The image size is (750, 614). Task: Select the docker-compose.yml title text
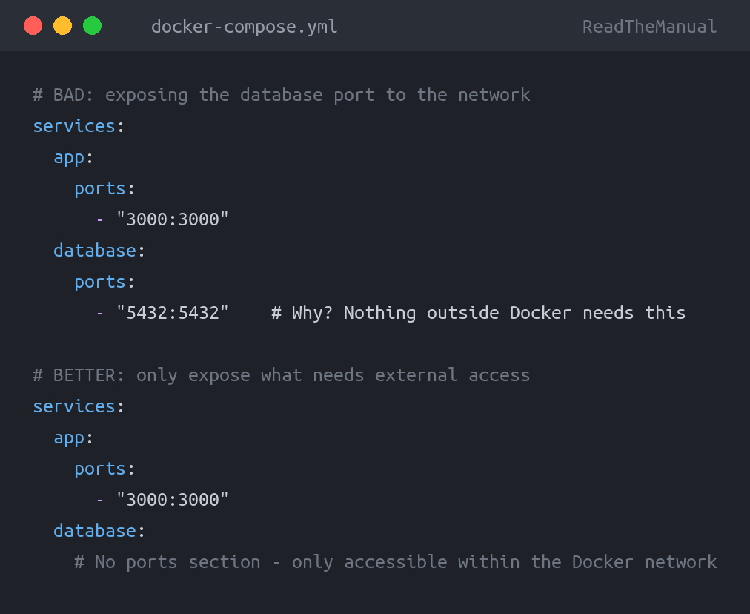245,26
